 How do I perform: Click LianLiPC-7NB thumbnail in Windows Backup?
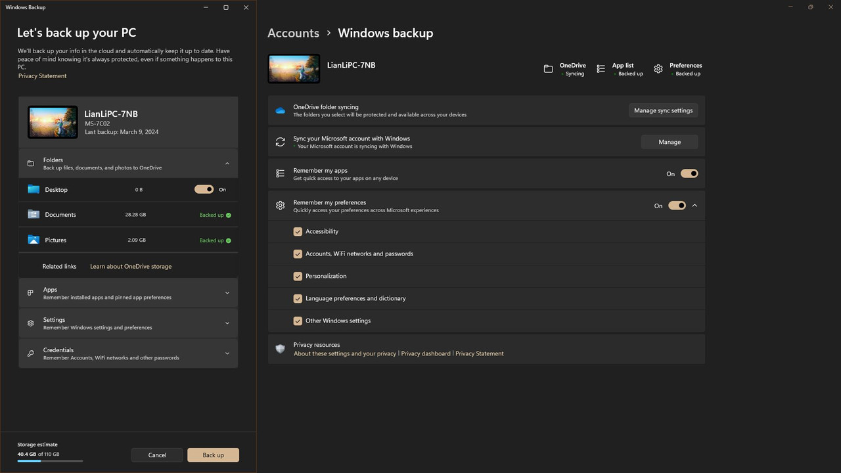point(53,122)
